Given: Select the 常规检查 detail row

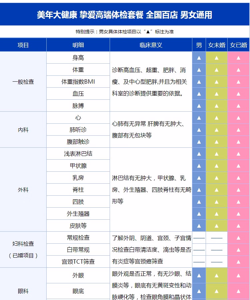Looking at the screenshot, I should 78,238.
